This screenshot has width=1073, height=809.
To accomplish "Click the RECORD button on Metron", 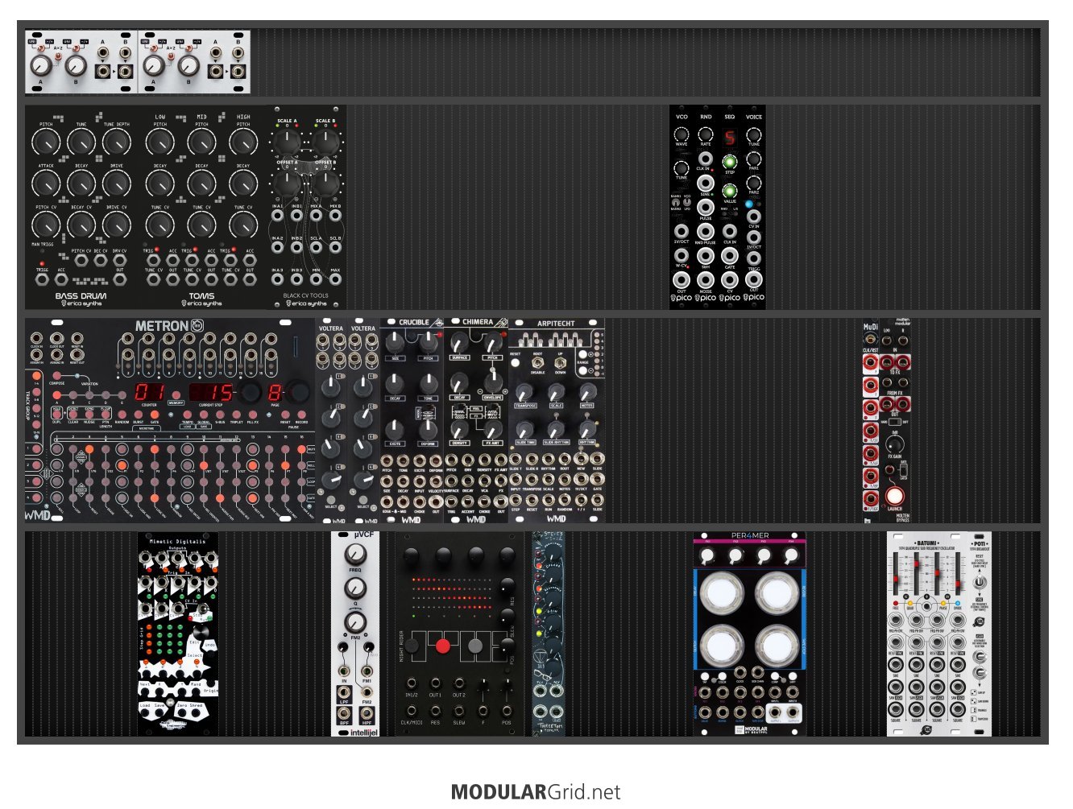I will [x=300, y=413].
